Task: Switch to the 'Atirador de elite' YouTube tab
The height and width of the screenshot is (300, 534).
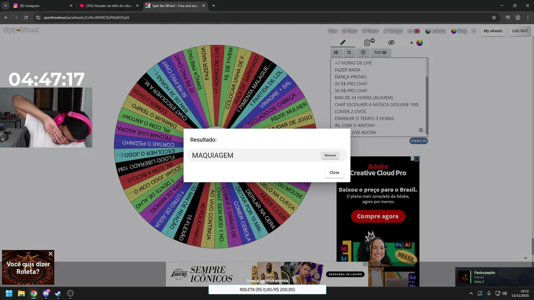Action: pos(108,6)
